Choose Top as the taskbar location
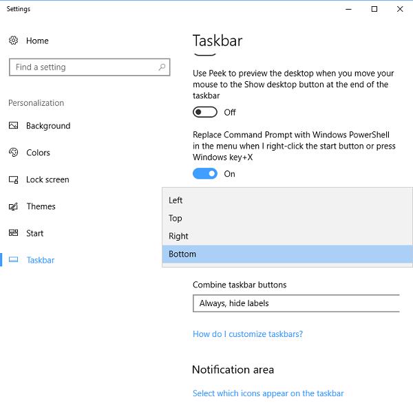Viewport: 413px width, 403px height. (x=176, y=218)
